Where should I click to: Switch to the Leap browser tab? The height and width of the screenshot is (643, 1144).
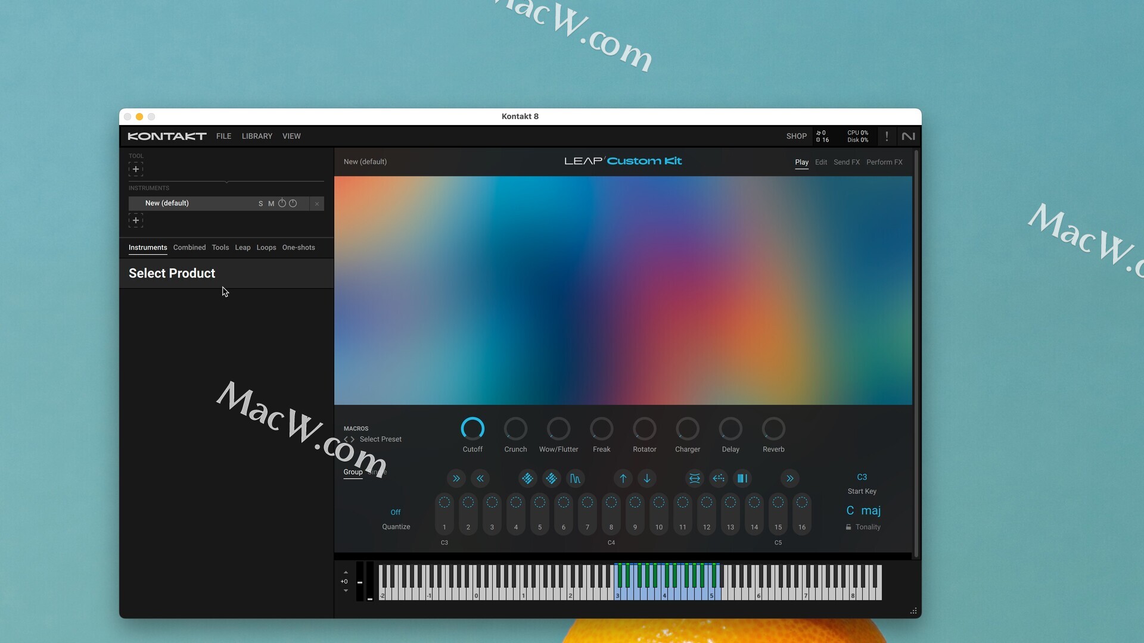pyautogui.click(x=243, y=248)
